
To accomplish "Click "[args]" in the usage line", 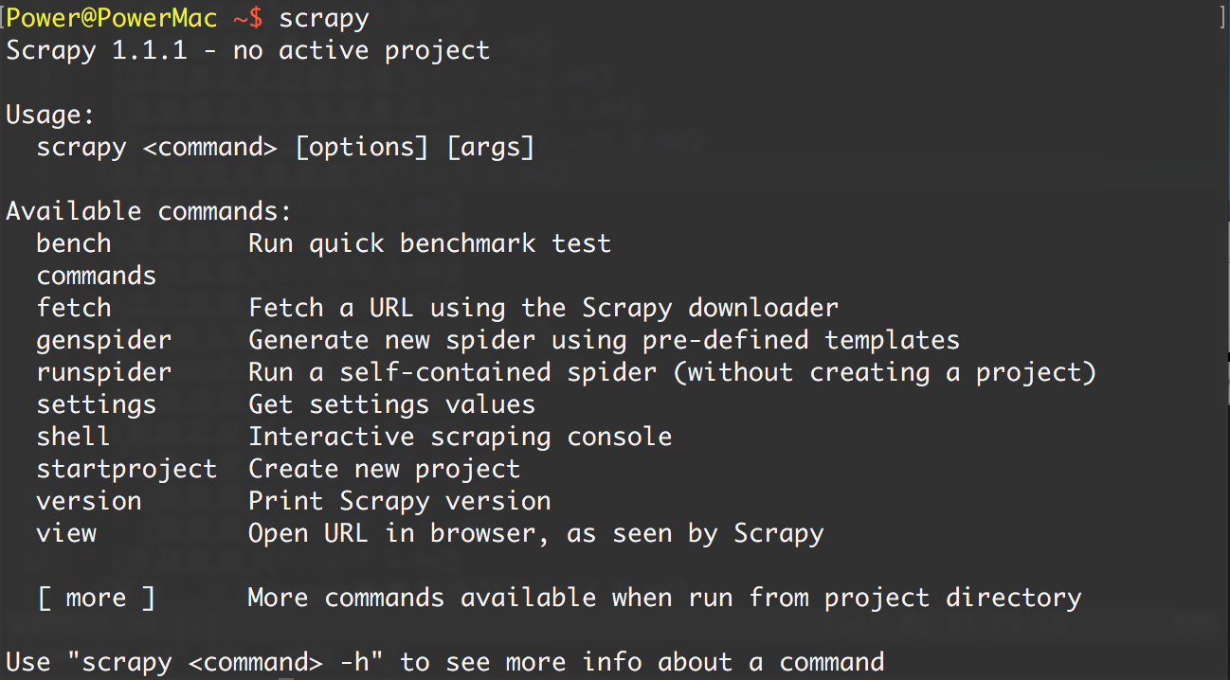I will [x=490, y=148].
